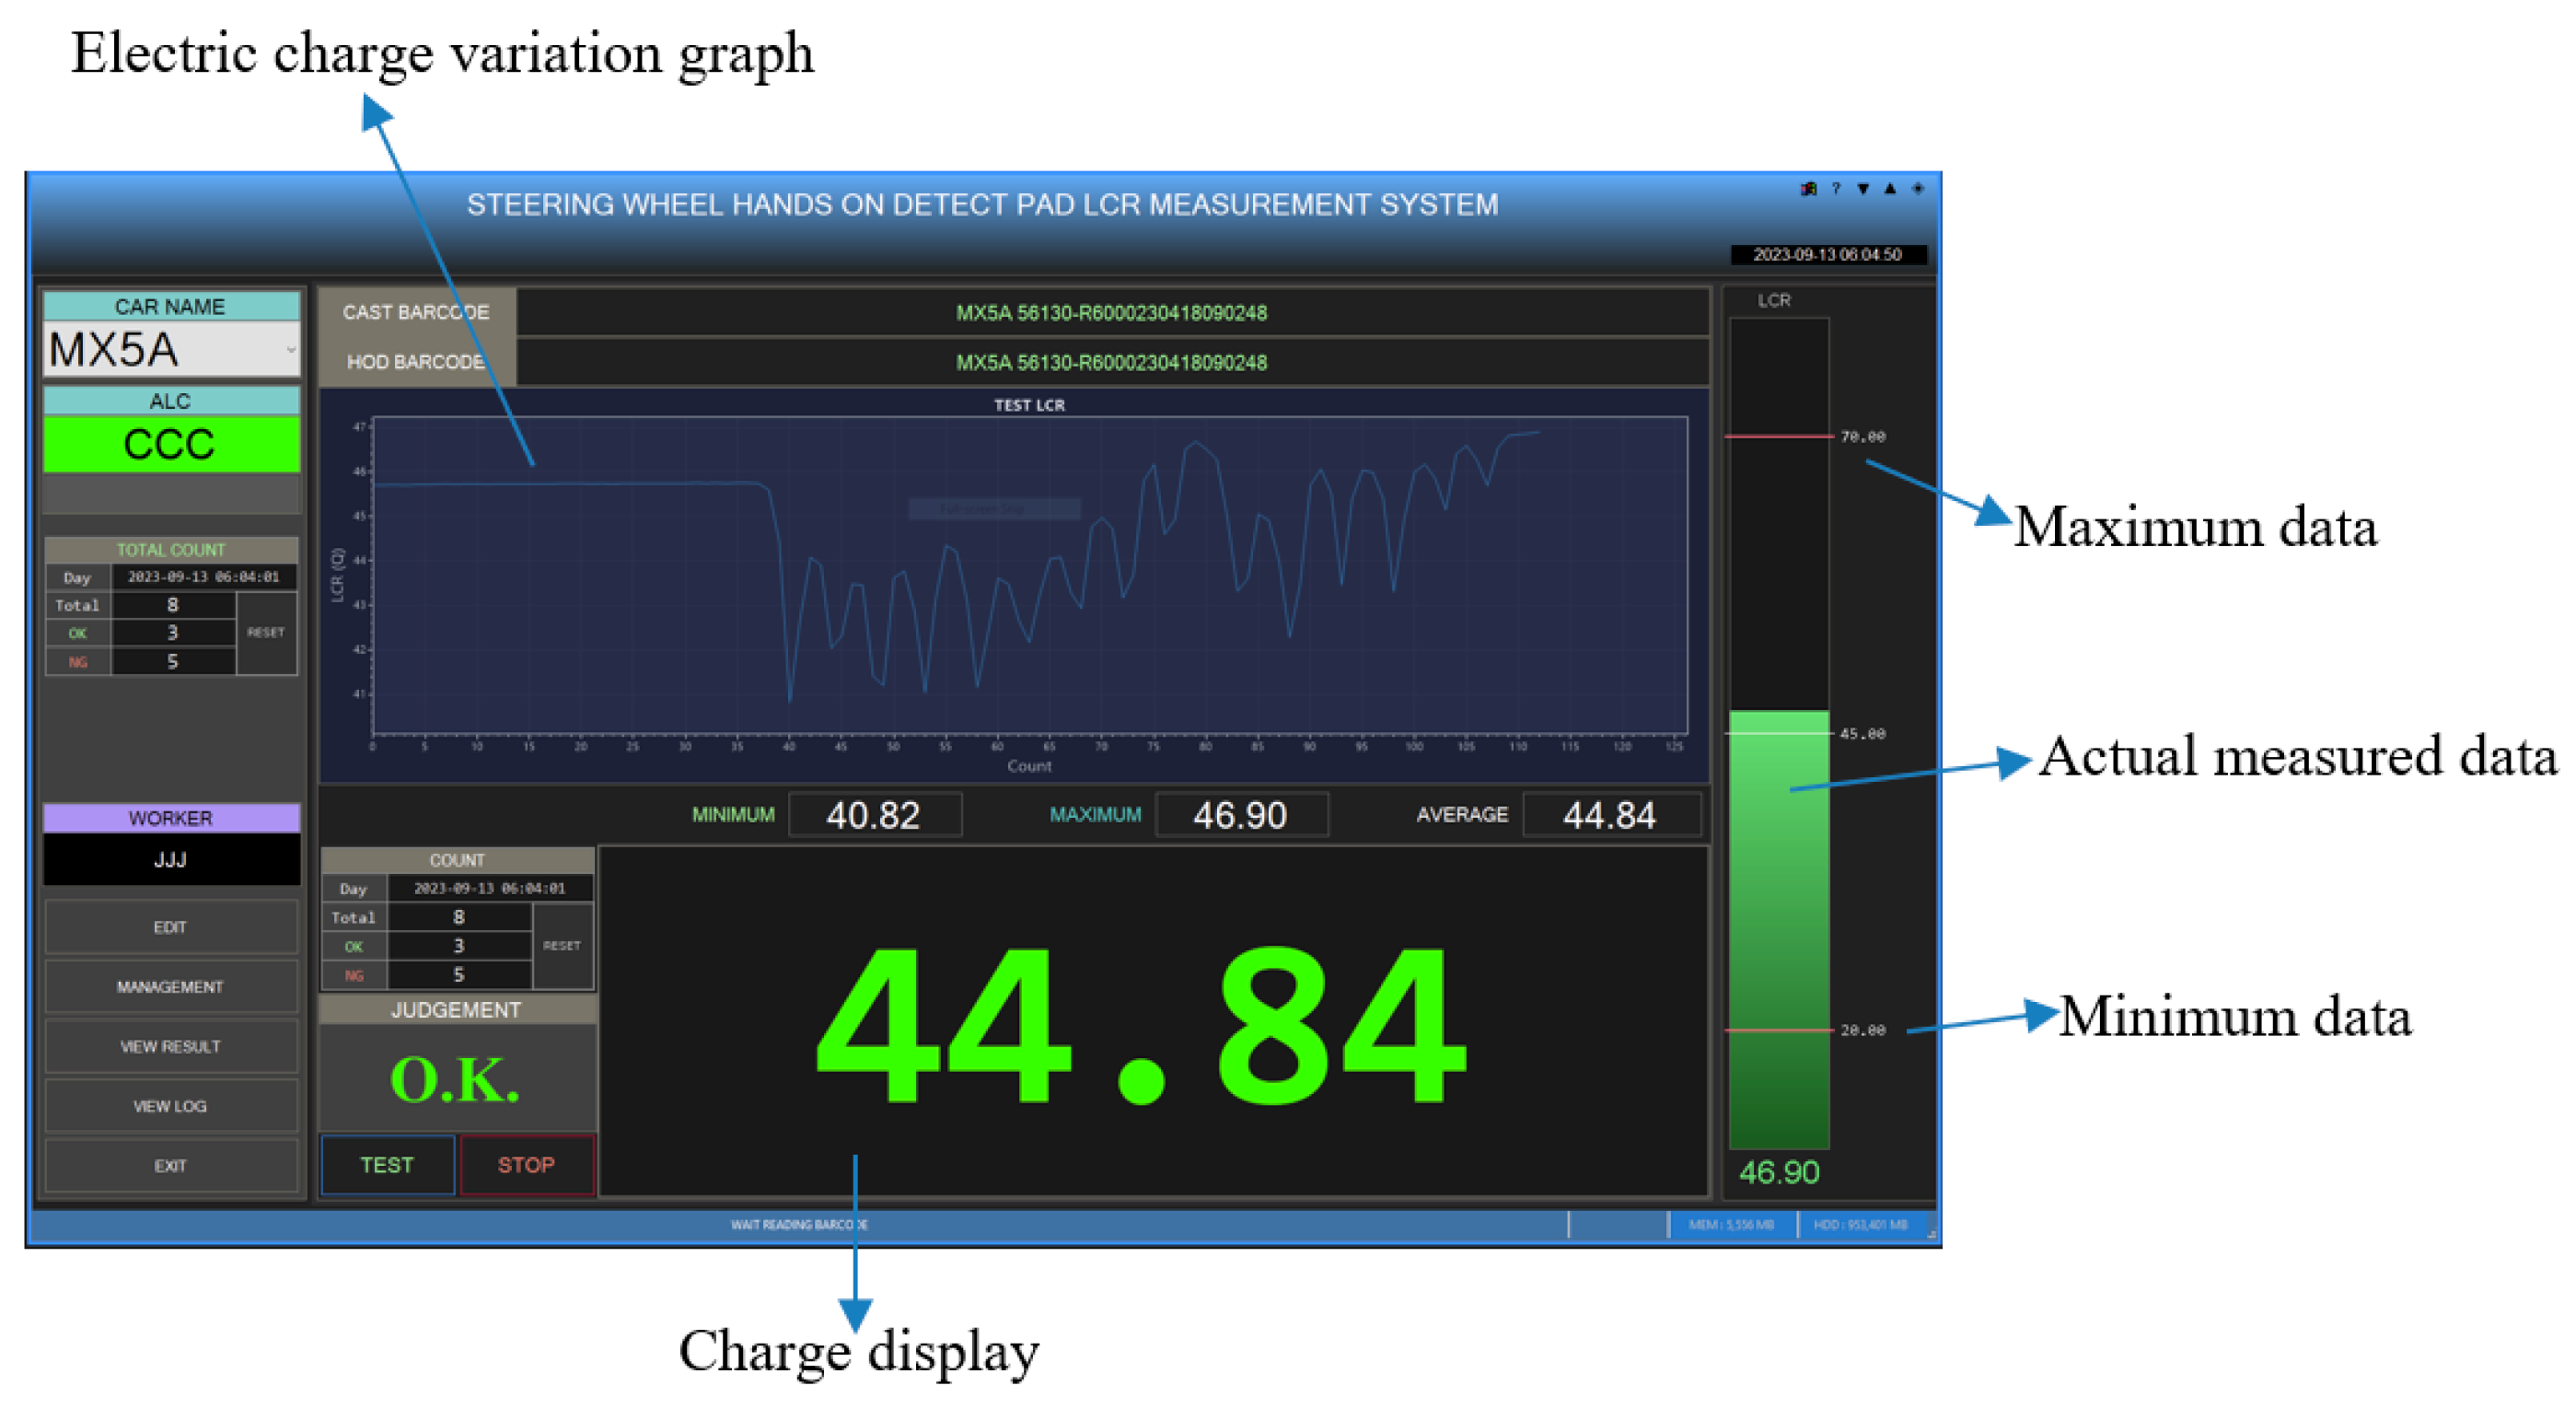Click the green LCR level gauge bar
Image resolution: width=2576 pixels, height=1409 pixels.
pos(1779,930)
